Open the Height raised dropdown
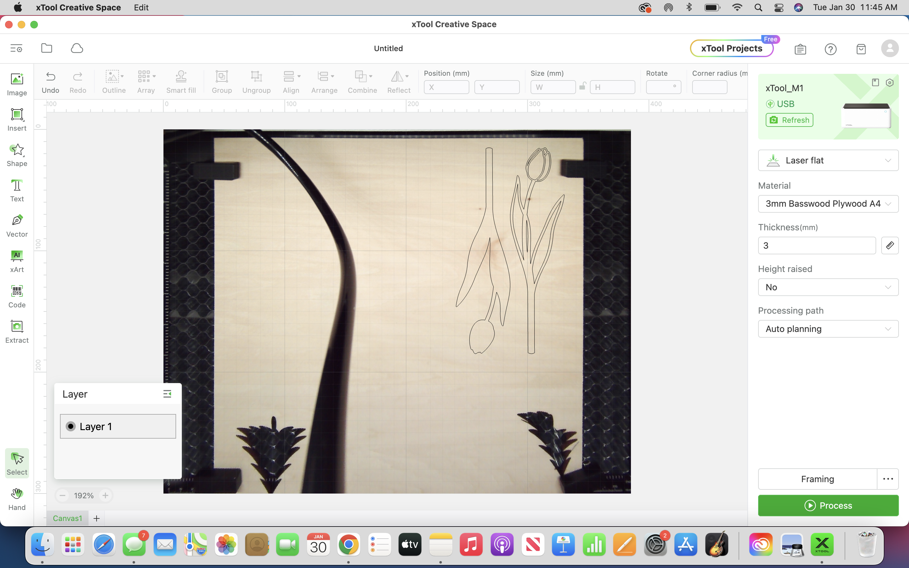This screenshot has width=909, height=568. (x=828, y=287)
